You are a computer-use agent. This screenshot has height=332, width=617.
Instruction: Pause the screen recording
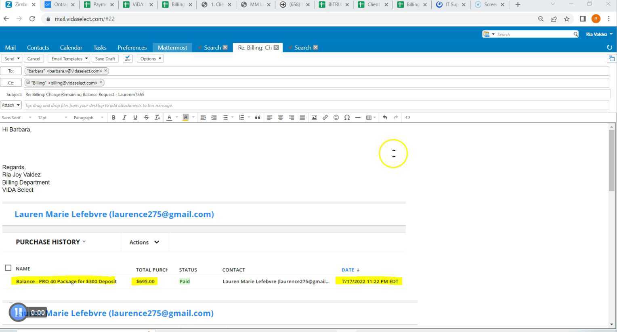[18, 312]
